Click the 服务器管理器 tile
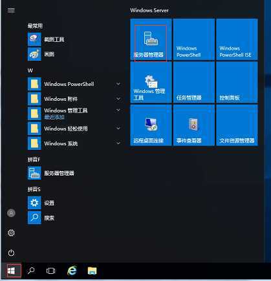The image size is (271, 281). coord(151,39)
